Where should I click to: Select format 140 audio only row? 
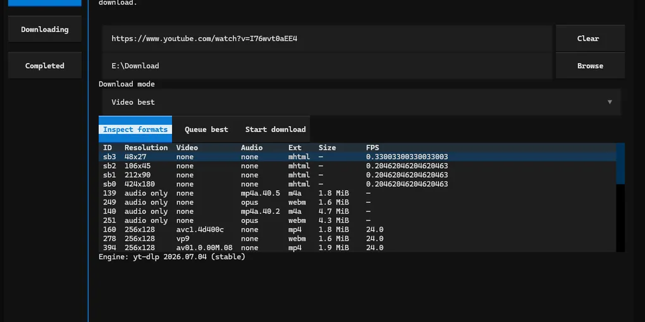pyautogui.click(x=357, y=211)
